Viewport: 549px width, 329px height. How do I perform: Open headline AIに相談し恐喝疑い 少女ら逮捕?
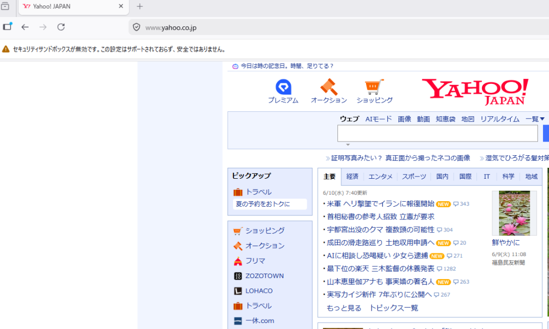pyautogui.click(x=377, y=256)
